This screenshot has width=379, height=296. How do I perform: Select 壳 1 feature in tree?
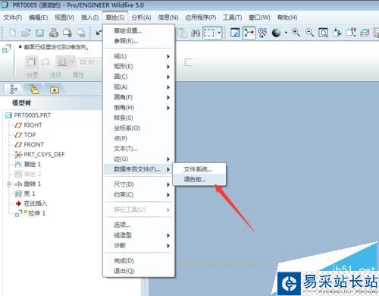[30, 194]
